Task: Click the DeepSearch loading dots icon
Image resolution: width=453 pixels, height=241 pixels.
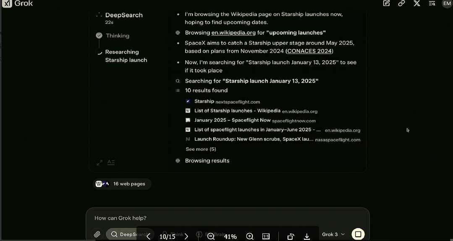Action: tap(99, 15)
